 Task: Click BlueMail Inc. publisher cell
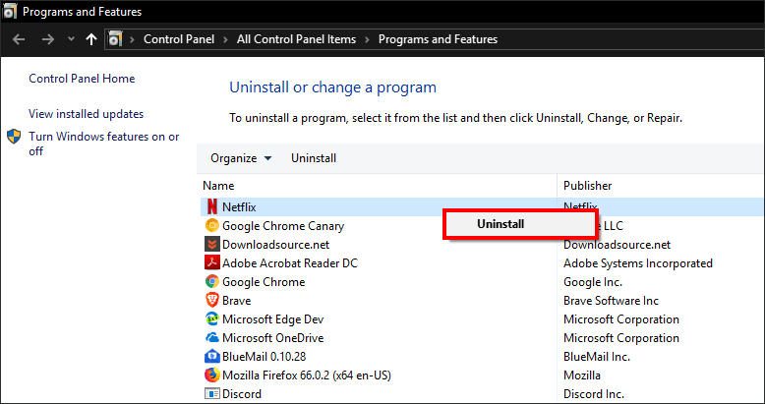(597, 357)
